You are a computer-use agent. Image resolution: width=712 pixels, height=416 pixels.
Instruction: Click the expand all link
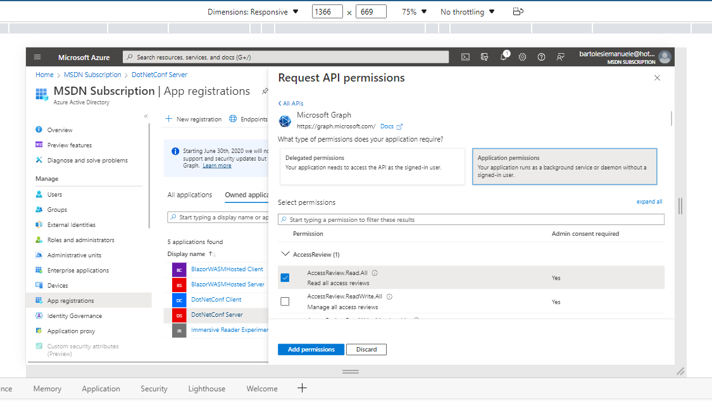[x=649, y=202]
